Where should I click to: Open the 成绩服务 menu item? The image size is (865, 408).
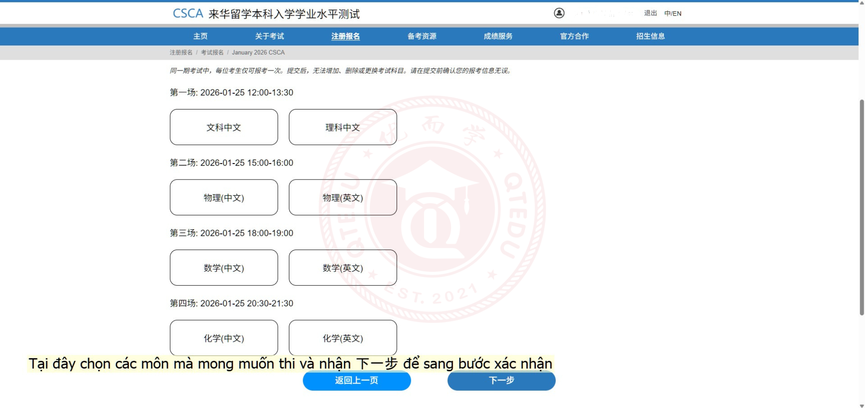point(498,36)
